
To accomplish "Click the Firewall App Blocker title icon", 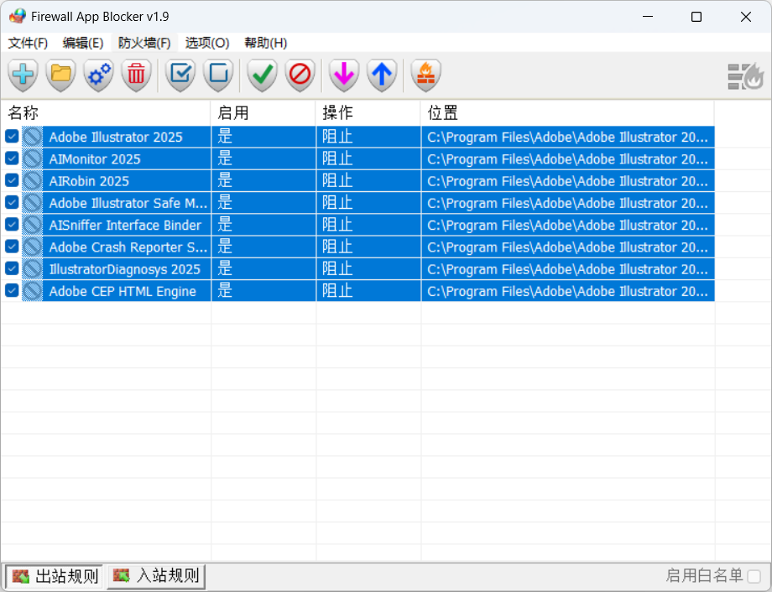I will (18, 16).
